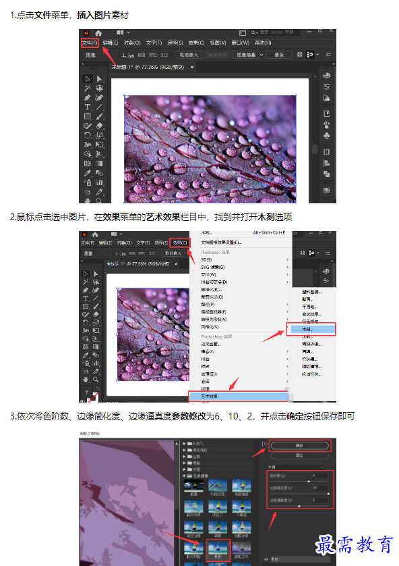Select the 木刻 filter thumbnail
399x566 pixels.
pos(218,548)
